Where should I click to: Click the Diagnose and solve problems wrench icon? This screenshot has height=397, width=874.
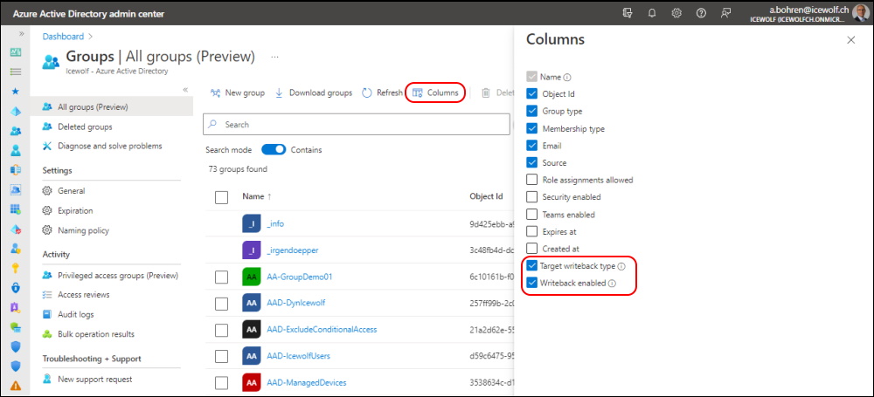pos(47,146)
